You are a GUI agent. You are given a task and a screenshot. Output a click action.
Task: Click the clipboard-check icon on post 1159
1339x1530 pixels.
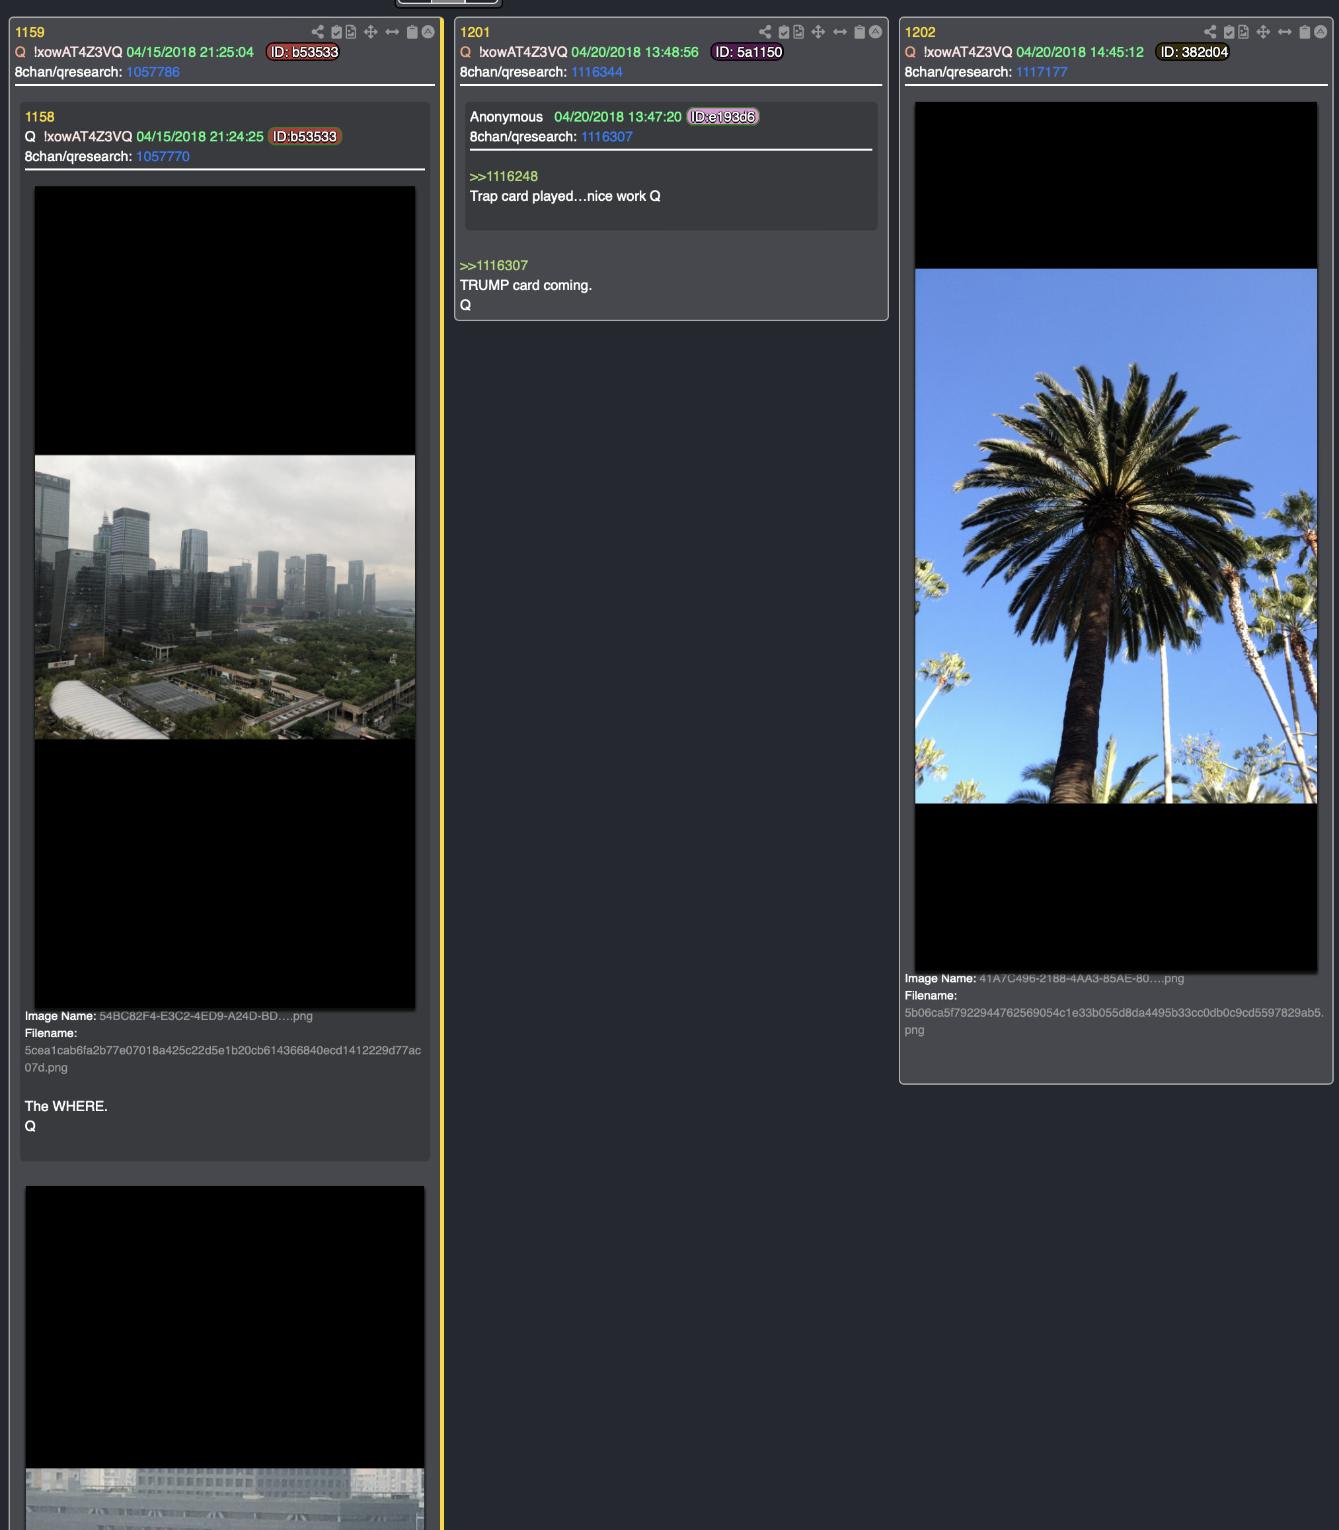coord(336,32)
